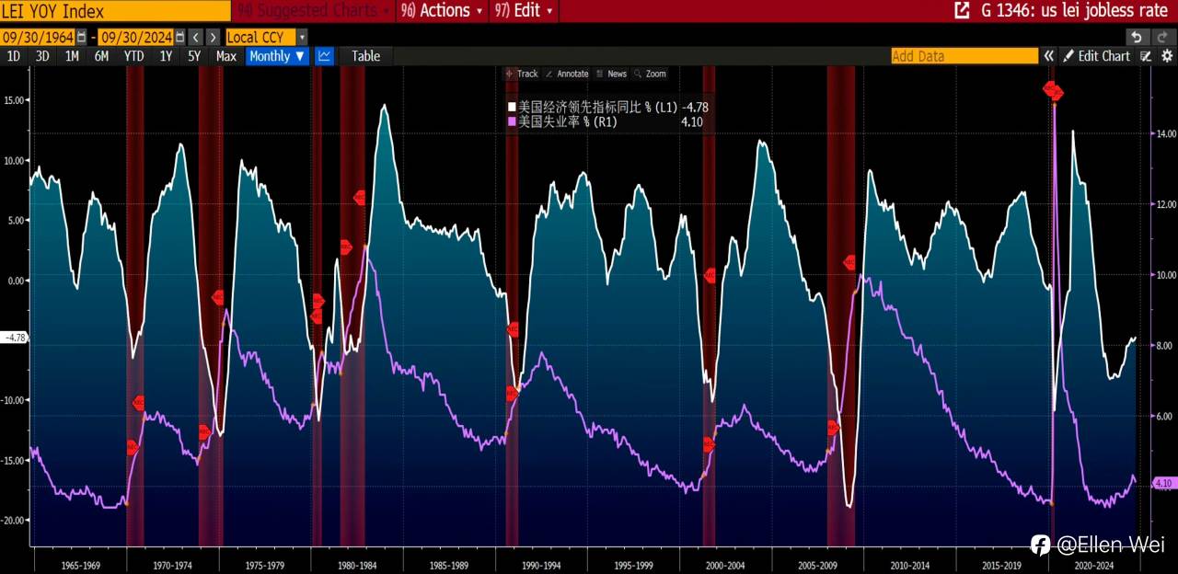Click the redo arrow icon
1178x574 pixels.
click(x=1161, y=37)
